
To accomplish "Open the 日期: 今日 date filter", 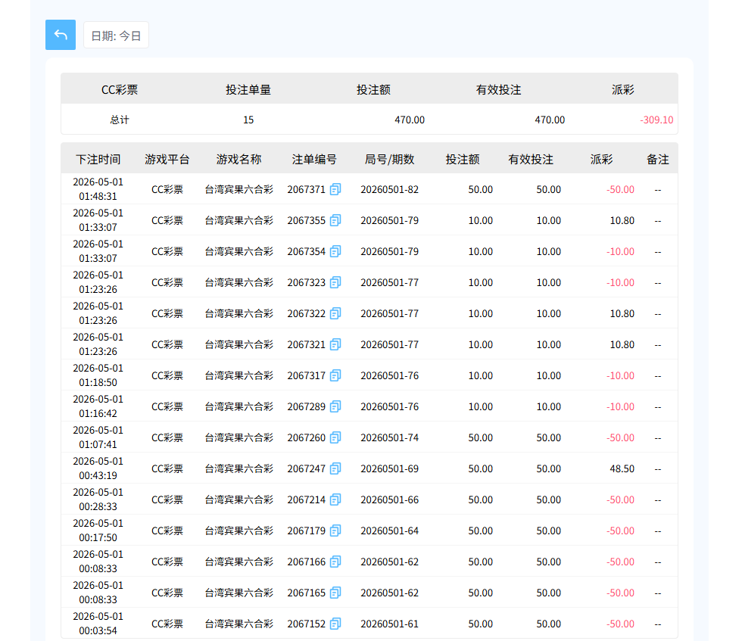I will coord(116,35).
